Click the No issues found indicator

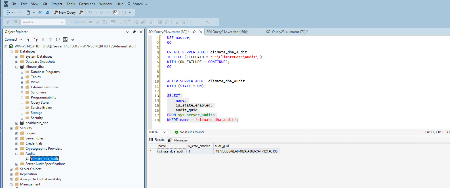pos(189,132)
